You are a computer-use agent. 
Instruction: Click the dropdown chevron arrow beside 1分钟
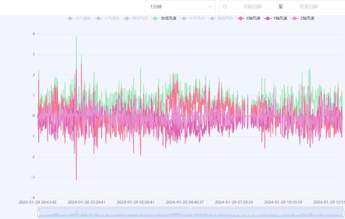[210, 7]
